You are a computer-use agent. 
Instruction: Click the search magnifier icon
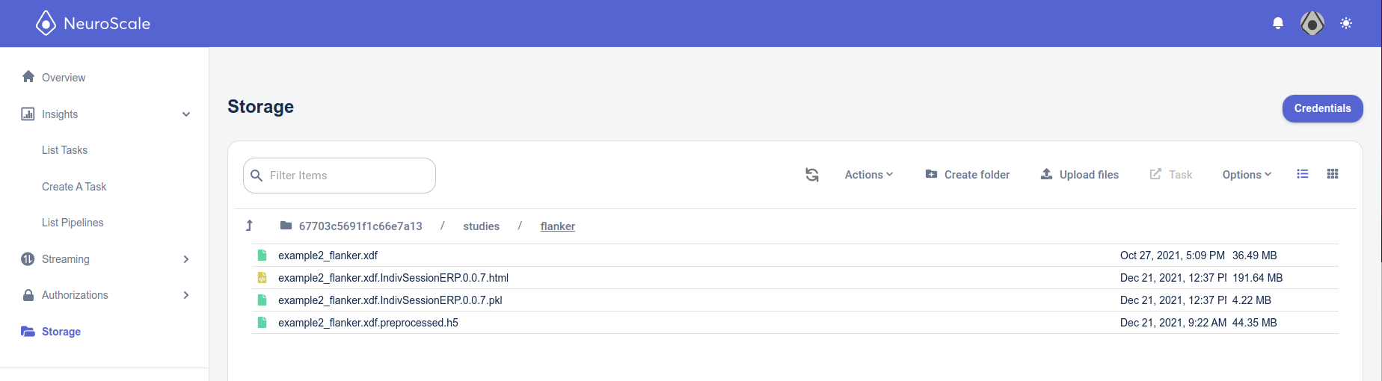(257, 176)
